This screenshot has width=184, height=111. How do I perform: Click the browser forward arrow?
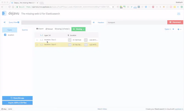click(x=6, y=7)
